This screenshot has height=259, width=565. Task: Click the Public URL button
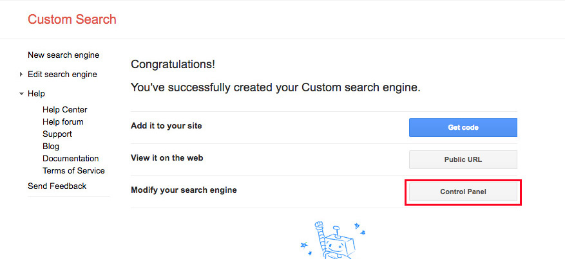pyautogui.click(x=463, y=159)
